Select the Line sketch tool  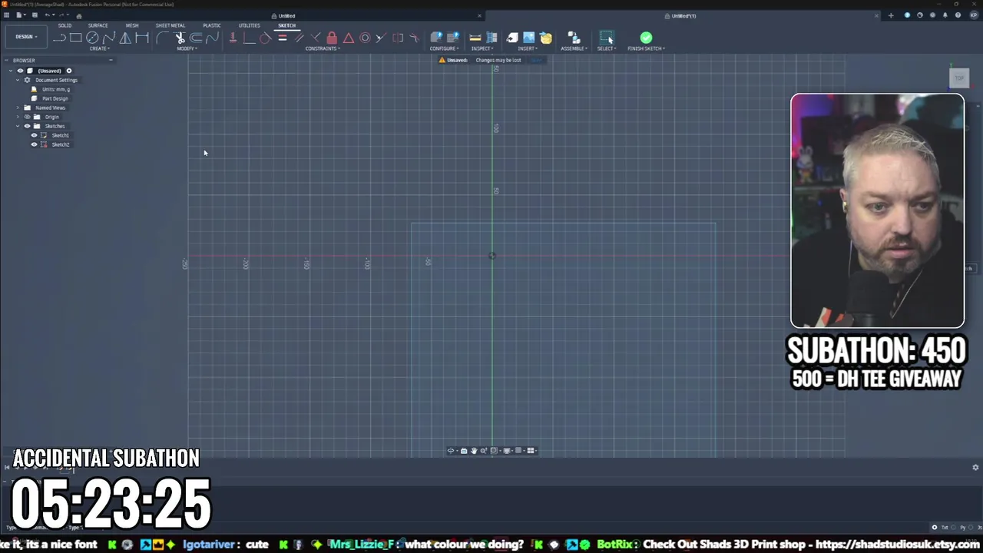click(59, 38)
